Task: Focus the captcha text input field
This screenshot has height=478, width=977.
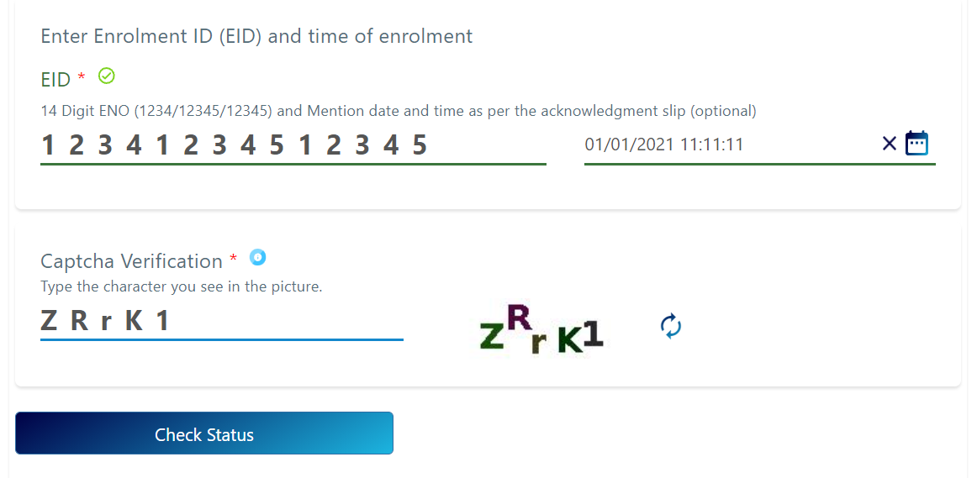Action: point(222,321)
